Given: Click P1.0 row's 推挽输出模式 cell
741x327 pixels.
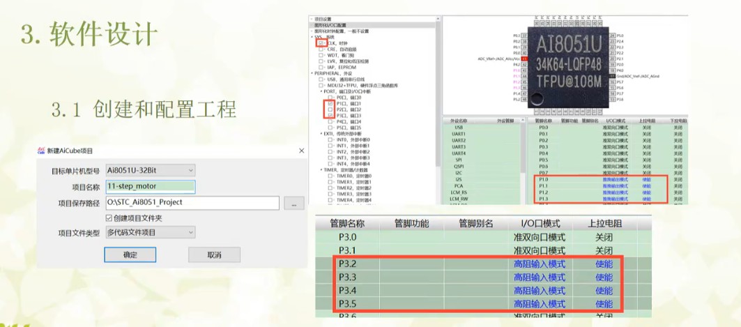Looking at the screenshot, I should 616,180.
